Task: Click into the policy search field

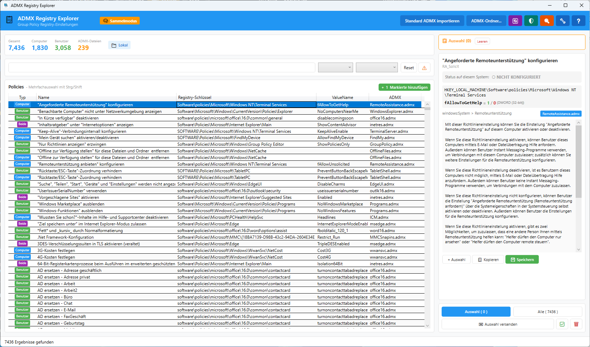Action: coord(162,67)
